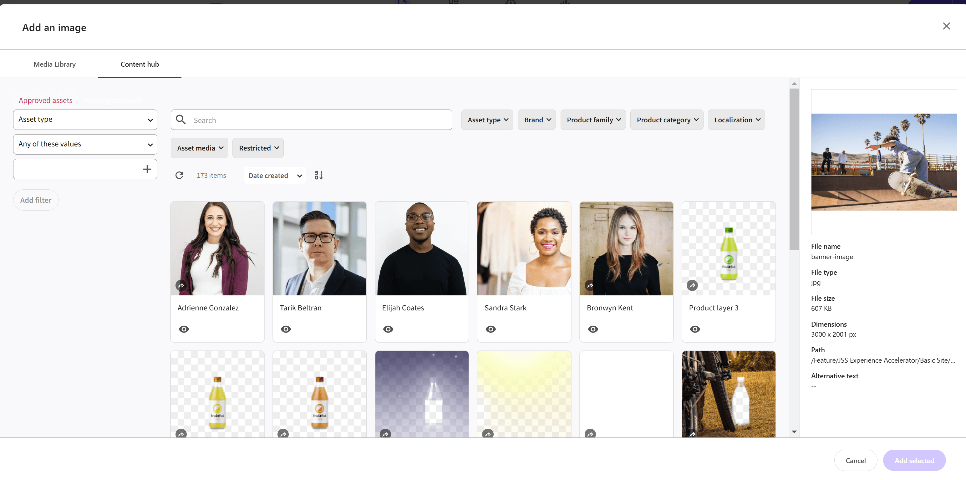966x480 pixels.
Task: Click the plus icon in the filter value field
Action: click(147, 169)
